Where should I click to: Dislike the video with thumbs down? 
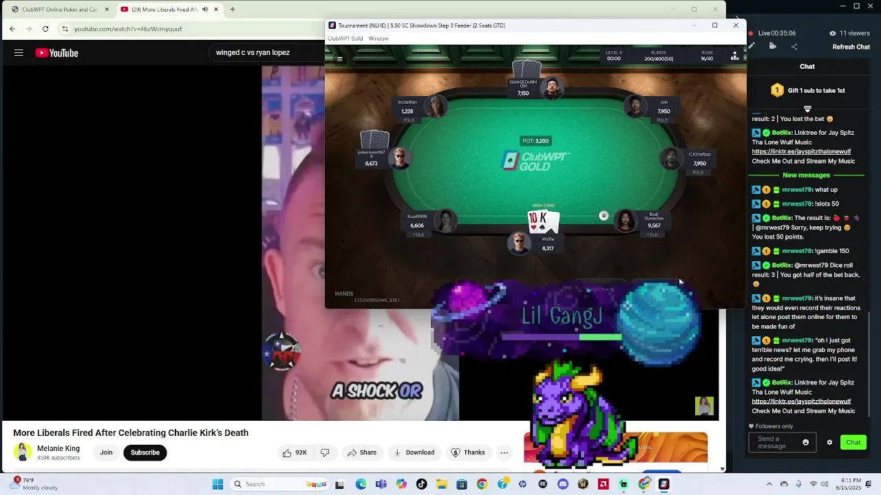(x=325, y=452)
